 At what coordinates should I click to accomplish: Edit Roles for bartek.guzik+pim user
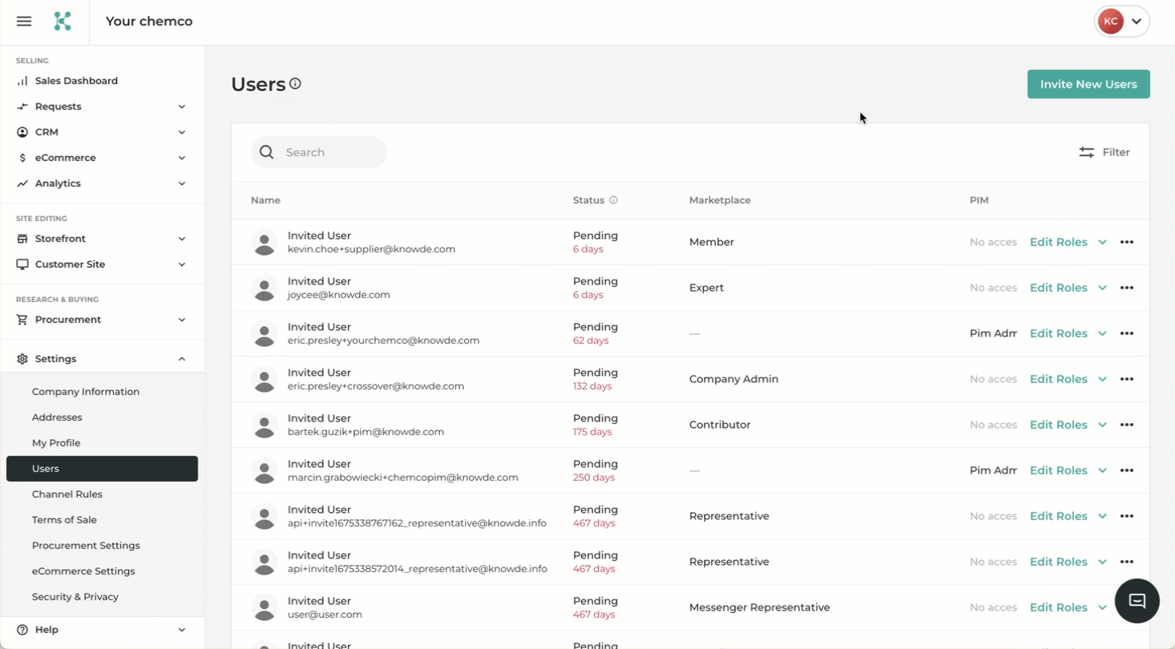(1058, 425)
